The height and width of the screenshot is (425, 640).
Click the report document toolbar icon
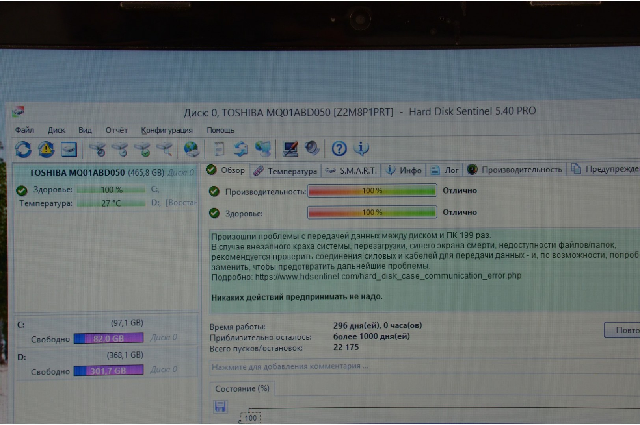[x=219, y=149]
